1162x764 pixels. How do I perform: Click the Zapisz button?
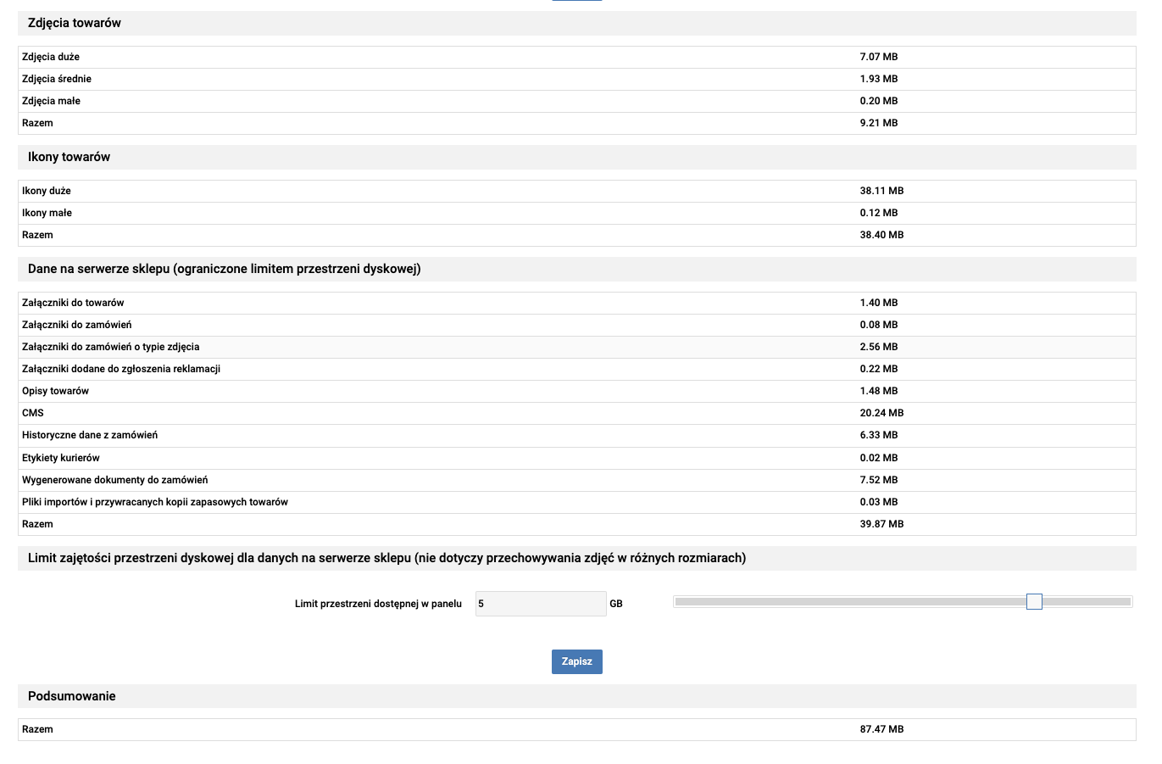(x=576, y=661)
